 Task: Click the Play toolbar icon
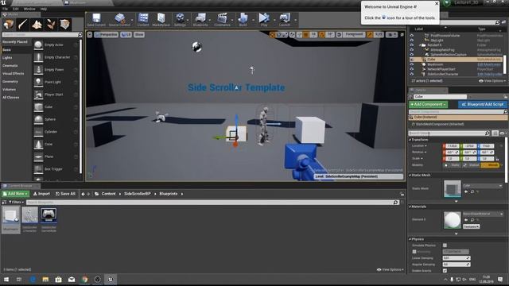click(264, 20)
